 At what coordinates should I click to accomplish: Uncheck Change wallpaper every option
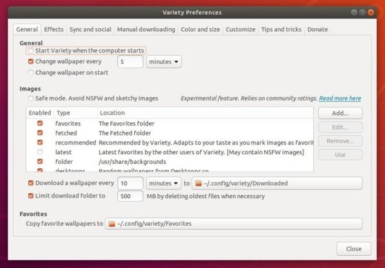pyautogui.click(x=31, y=61)
